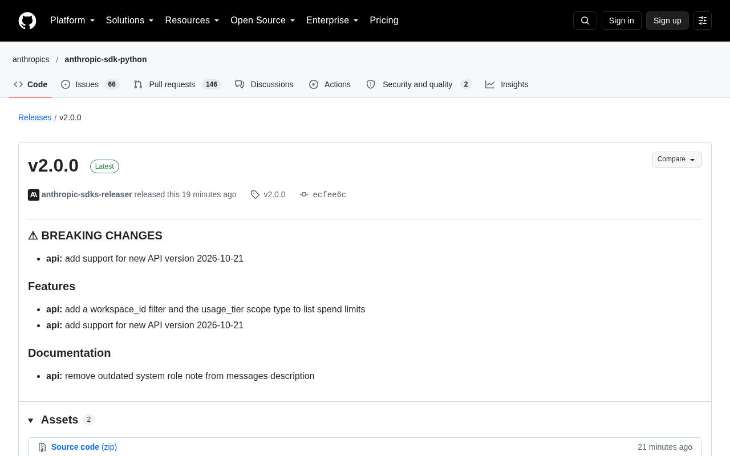Go back to Releases breadcrumb
730x456 pixels.
[x=35, y=117]
